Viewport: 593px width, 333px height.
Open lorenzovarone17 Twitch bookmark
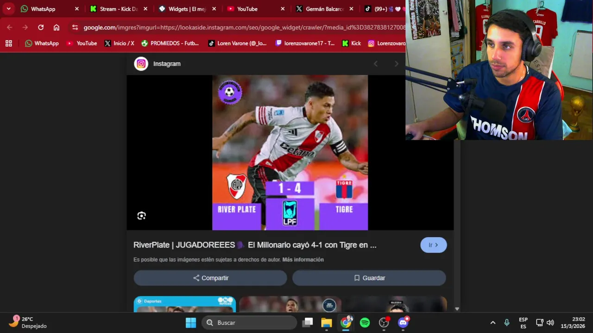click(305, 43)
